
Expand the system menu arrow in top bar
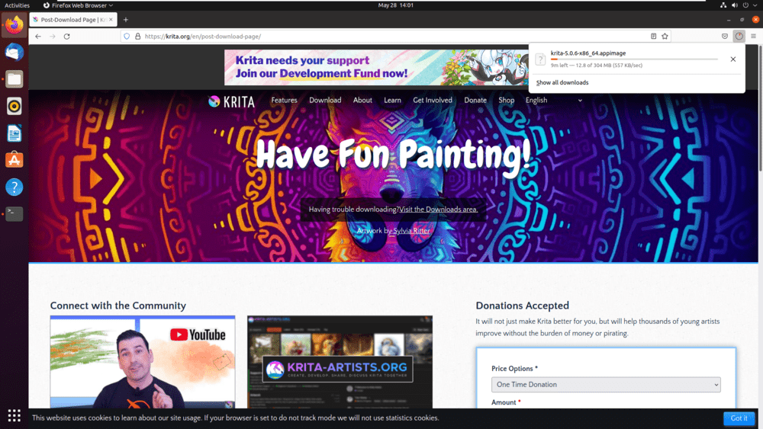tap(755, 5)
